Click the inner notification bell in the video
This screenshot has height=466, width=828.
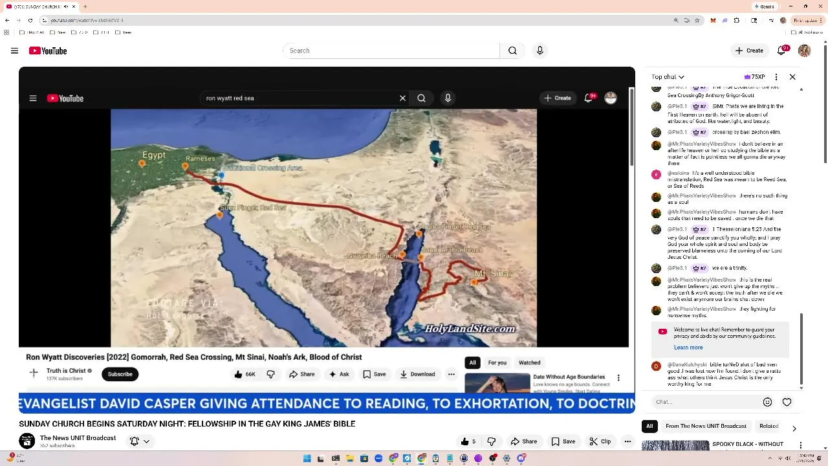pos(589,98)
